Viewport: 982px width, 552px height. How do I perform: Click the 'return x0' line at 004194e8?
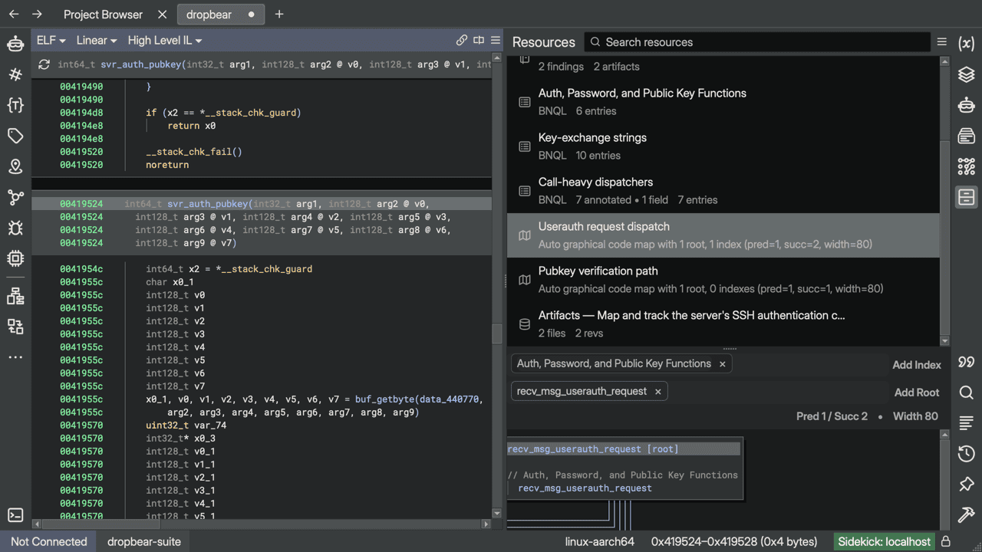192,126
